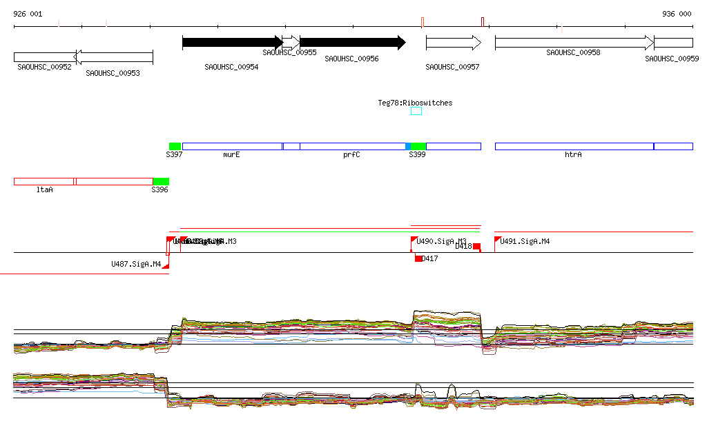The width and height of the screenshot is (707, 421).
Task: Click the SAOUHSC_00954 gene label
Action: tap(231, 67)
